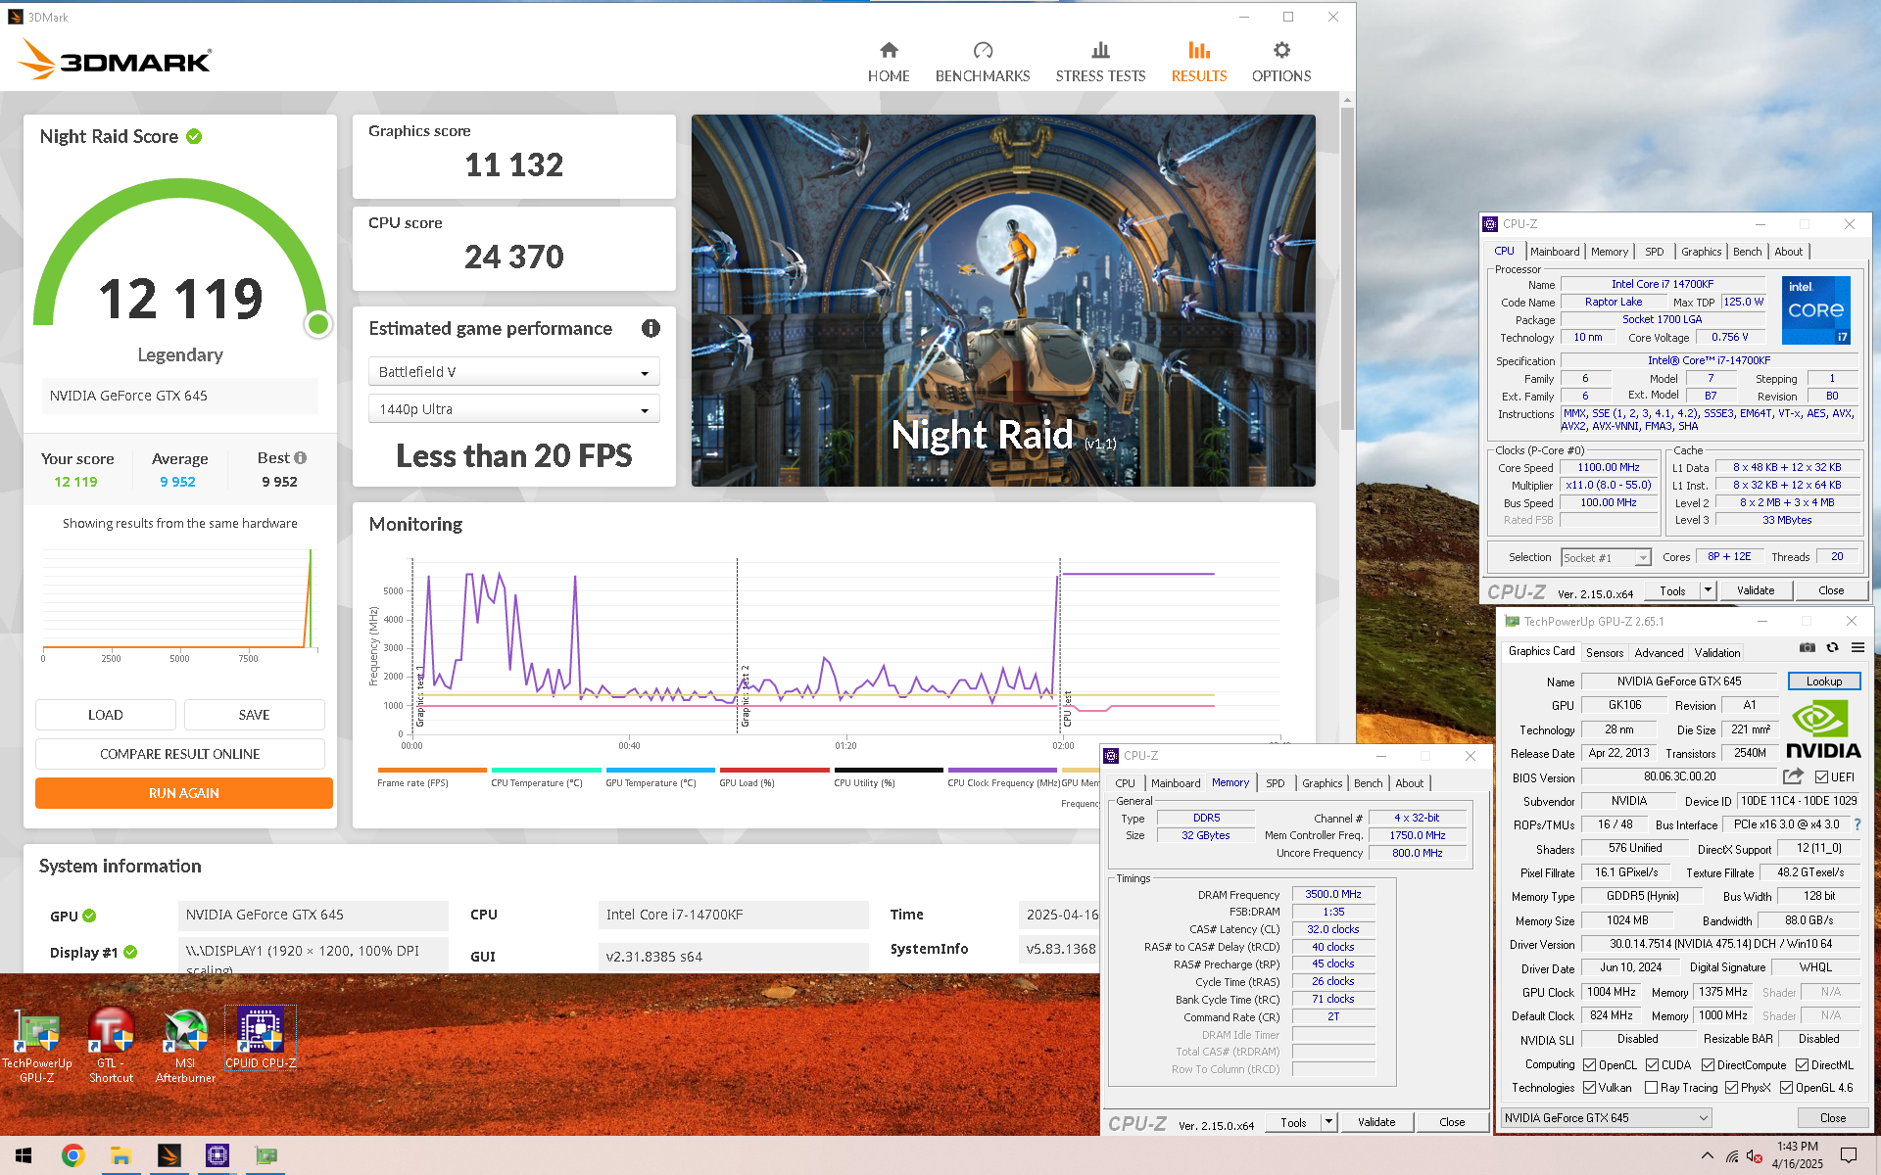Click the NVIDIA logo in GPU-Z

point(1823,731)
